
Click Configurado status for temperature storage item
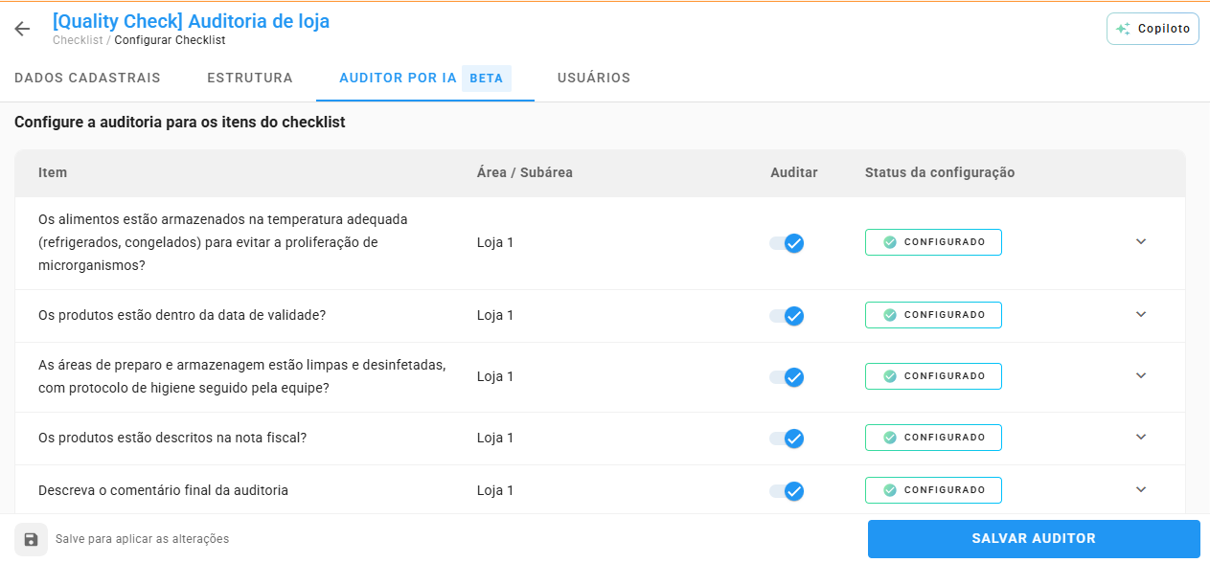coord(933,242)
